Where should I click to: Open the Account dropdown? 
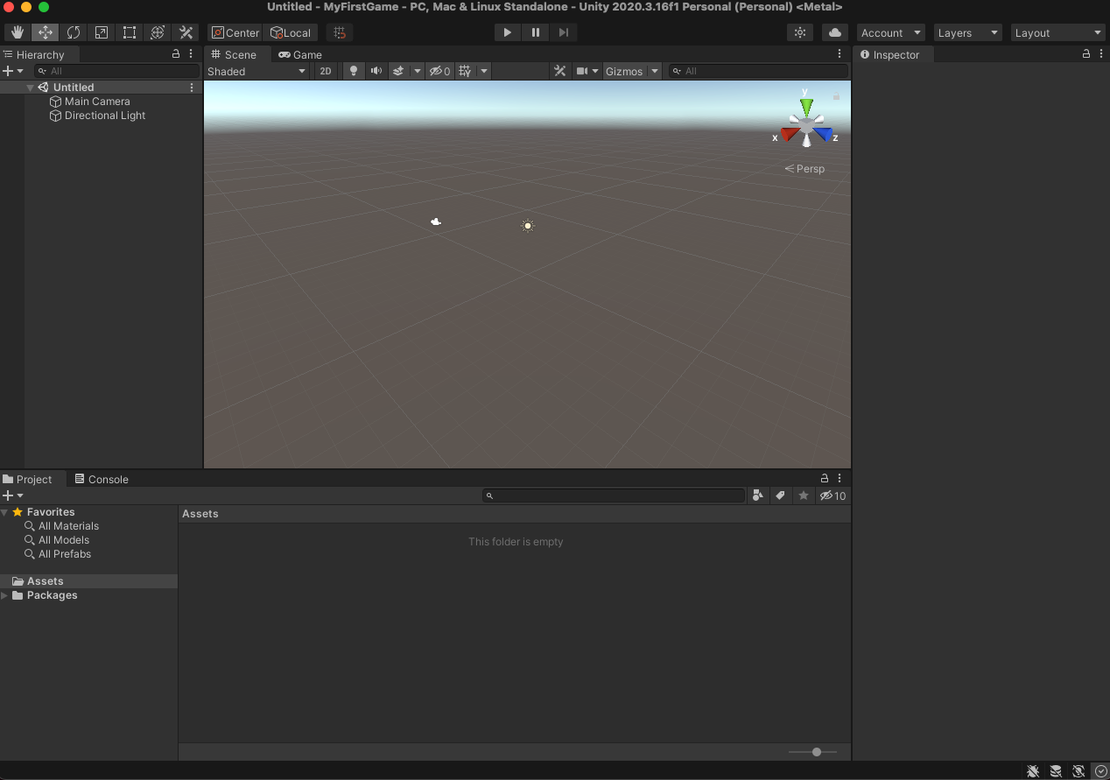click(x=891, y=32)
